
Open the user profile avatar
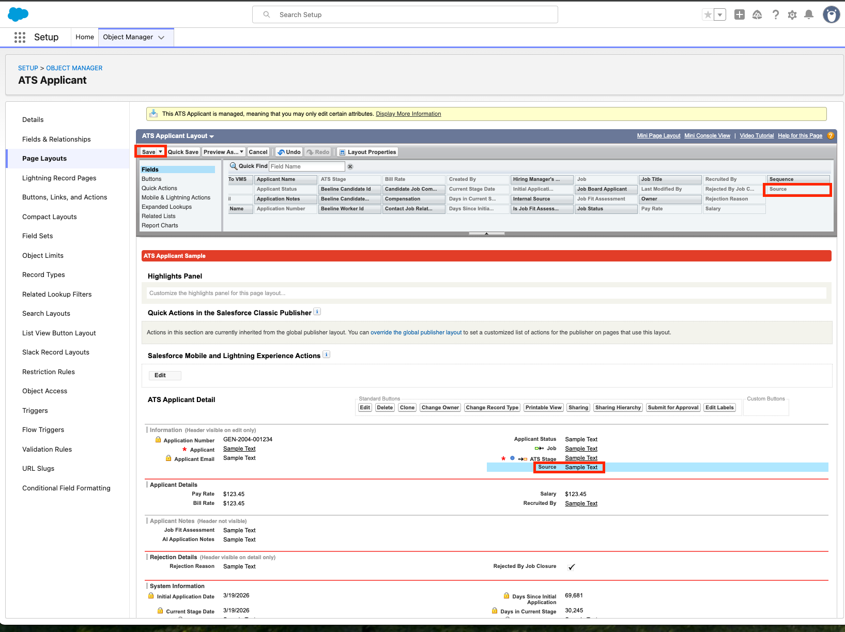(831, 15)
